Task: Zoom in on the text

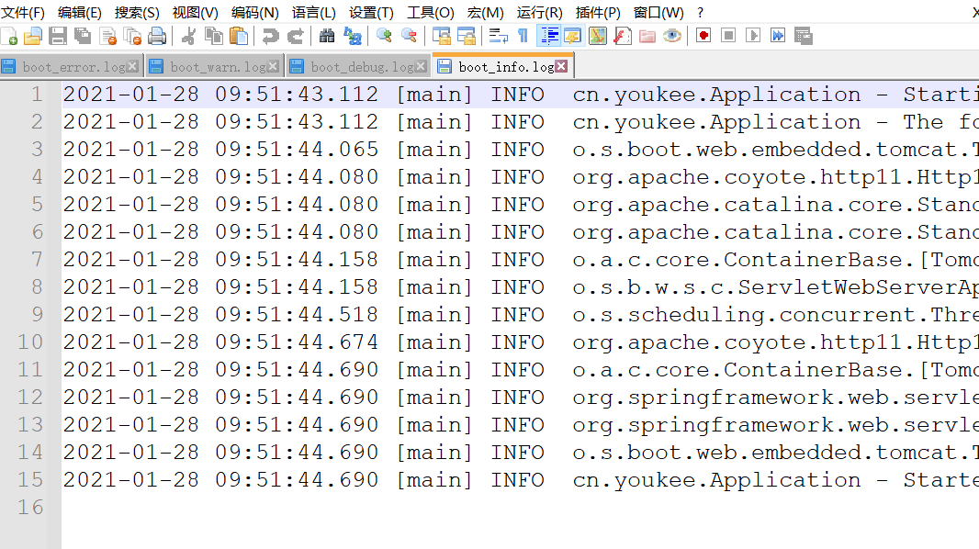Action: coord(383,35)
